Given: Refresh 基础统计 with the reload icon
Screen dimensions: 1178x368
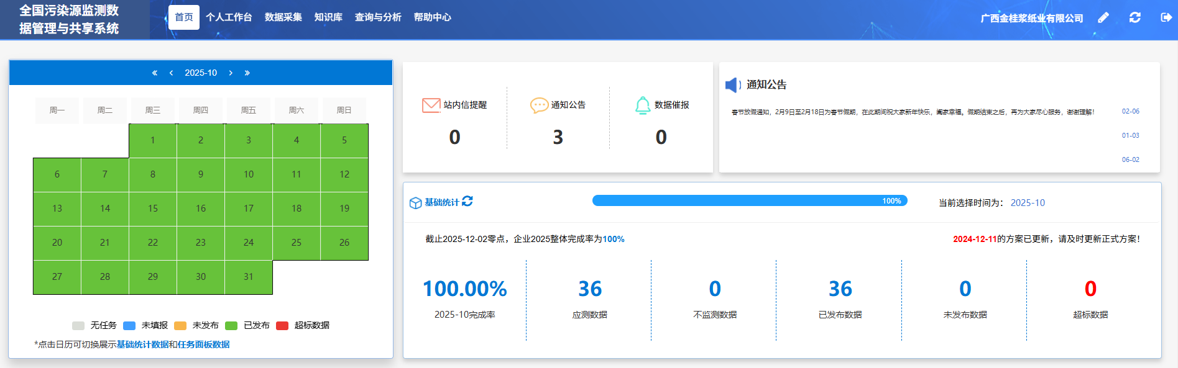Looking at the screenshot, I should [x=467, y=201].
